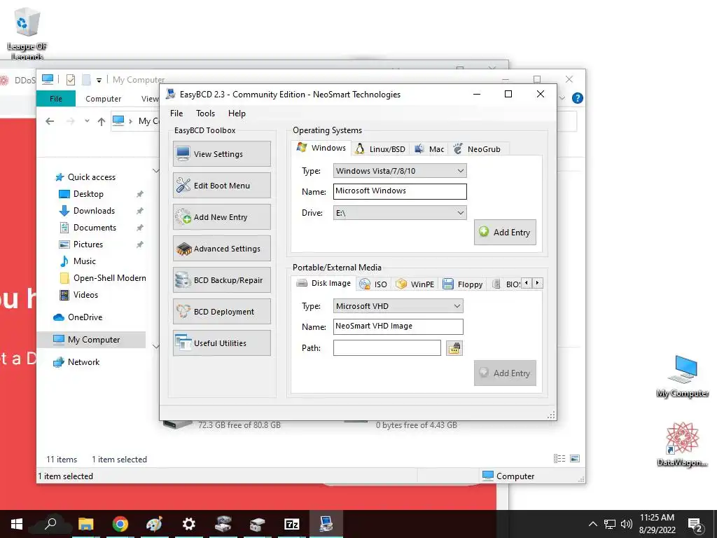
Task: Open the Type dropdown Windows Vista/7/8/10
Action: (x=400, y=171)
